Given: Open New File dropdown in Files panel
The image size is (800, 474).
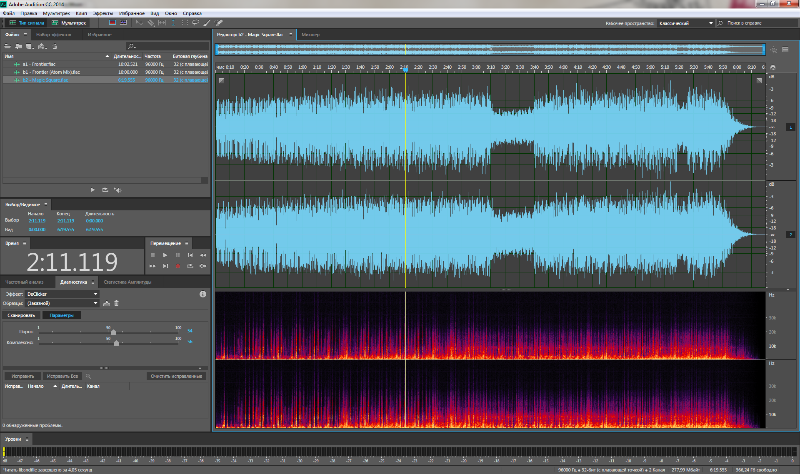Looking at the screenshot, I should (x=30, y=46).
